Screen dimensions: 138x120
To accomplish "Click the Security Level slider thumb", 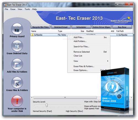I will click(x=47, y=105).
